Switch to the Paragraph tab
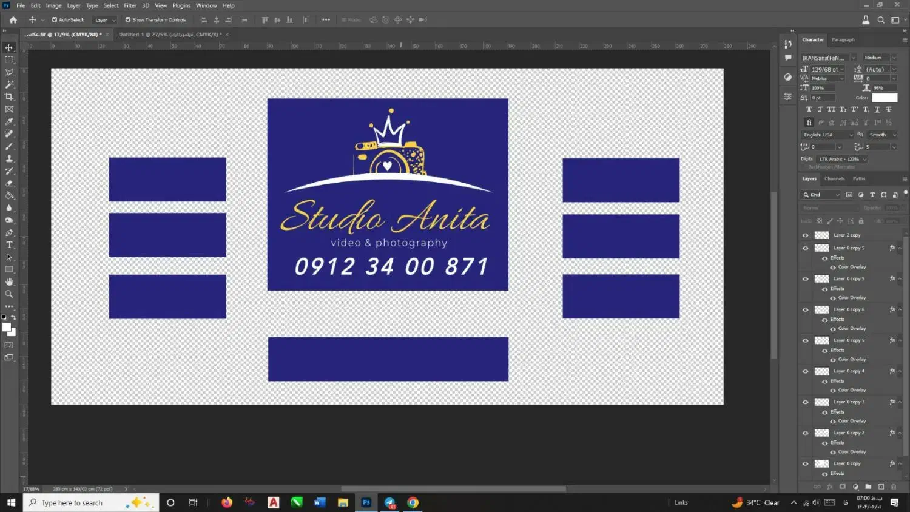The width and height of the screenshot is (910, 512). point(843,40)
